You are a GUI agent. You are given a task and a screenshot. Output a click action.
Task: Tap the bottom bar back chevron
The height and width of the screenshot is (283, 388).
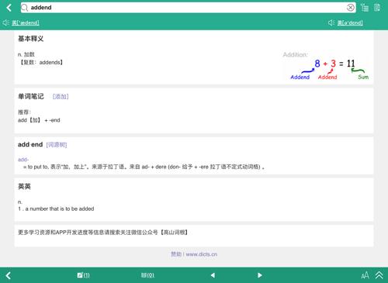tap(9, 275)
